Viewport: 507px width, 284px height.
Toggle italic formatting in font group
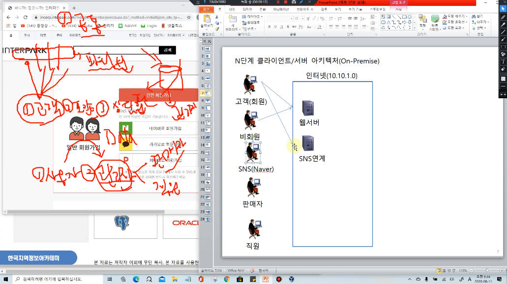pyautogui.click(x=275, y=27)
